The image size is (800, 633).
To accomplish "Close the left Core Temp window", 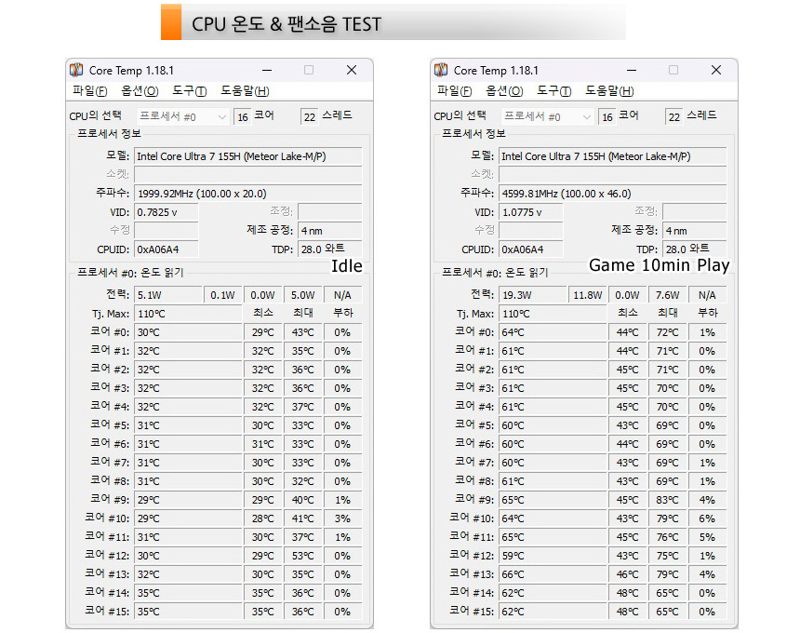I will pyautogui.click(x=352, y=70).
